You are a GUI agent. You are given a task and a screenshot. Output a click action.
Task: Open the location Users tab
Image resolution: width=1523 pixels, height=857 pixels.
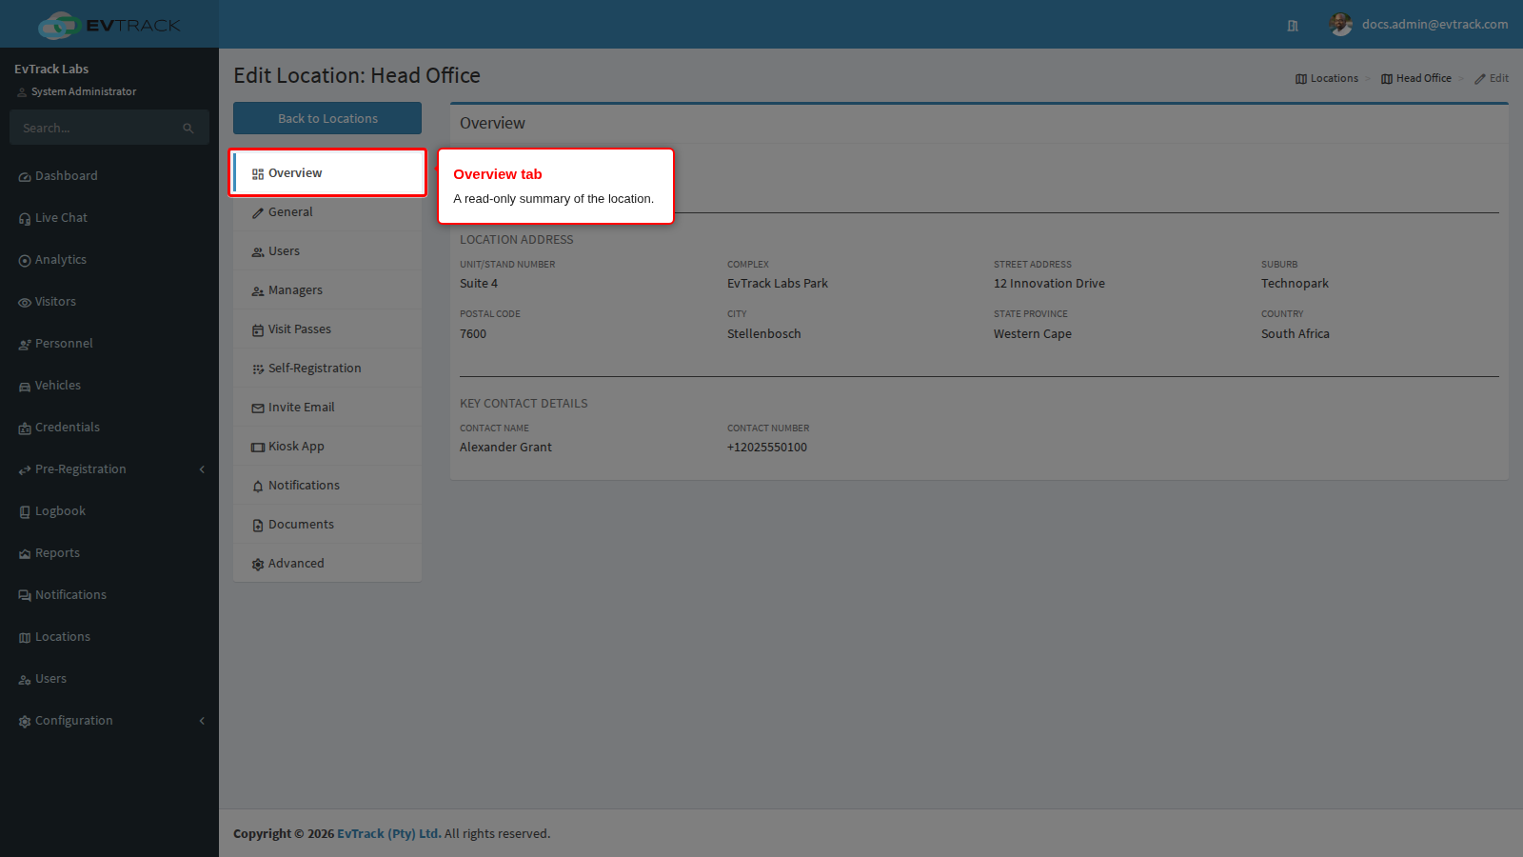327,251
